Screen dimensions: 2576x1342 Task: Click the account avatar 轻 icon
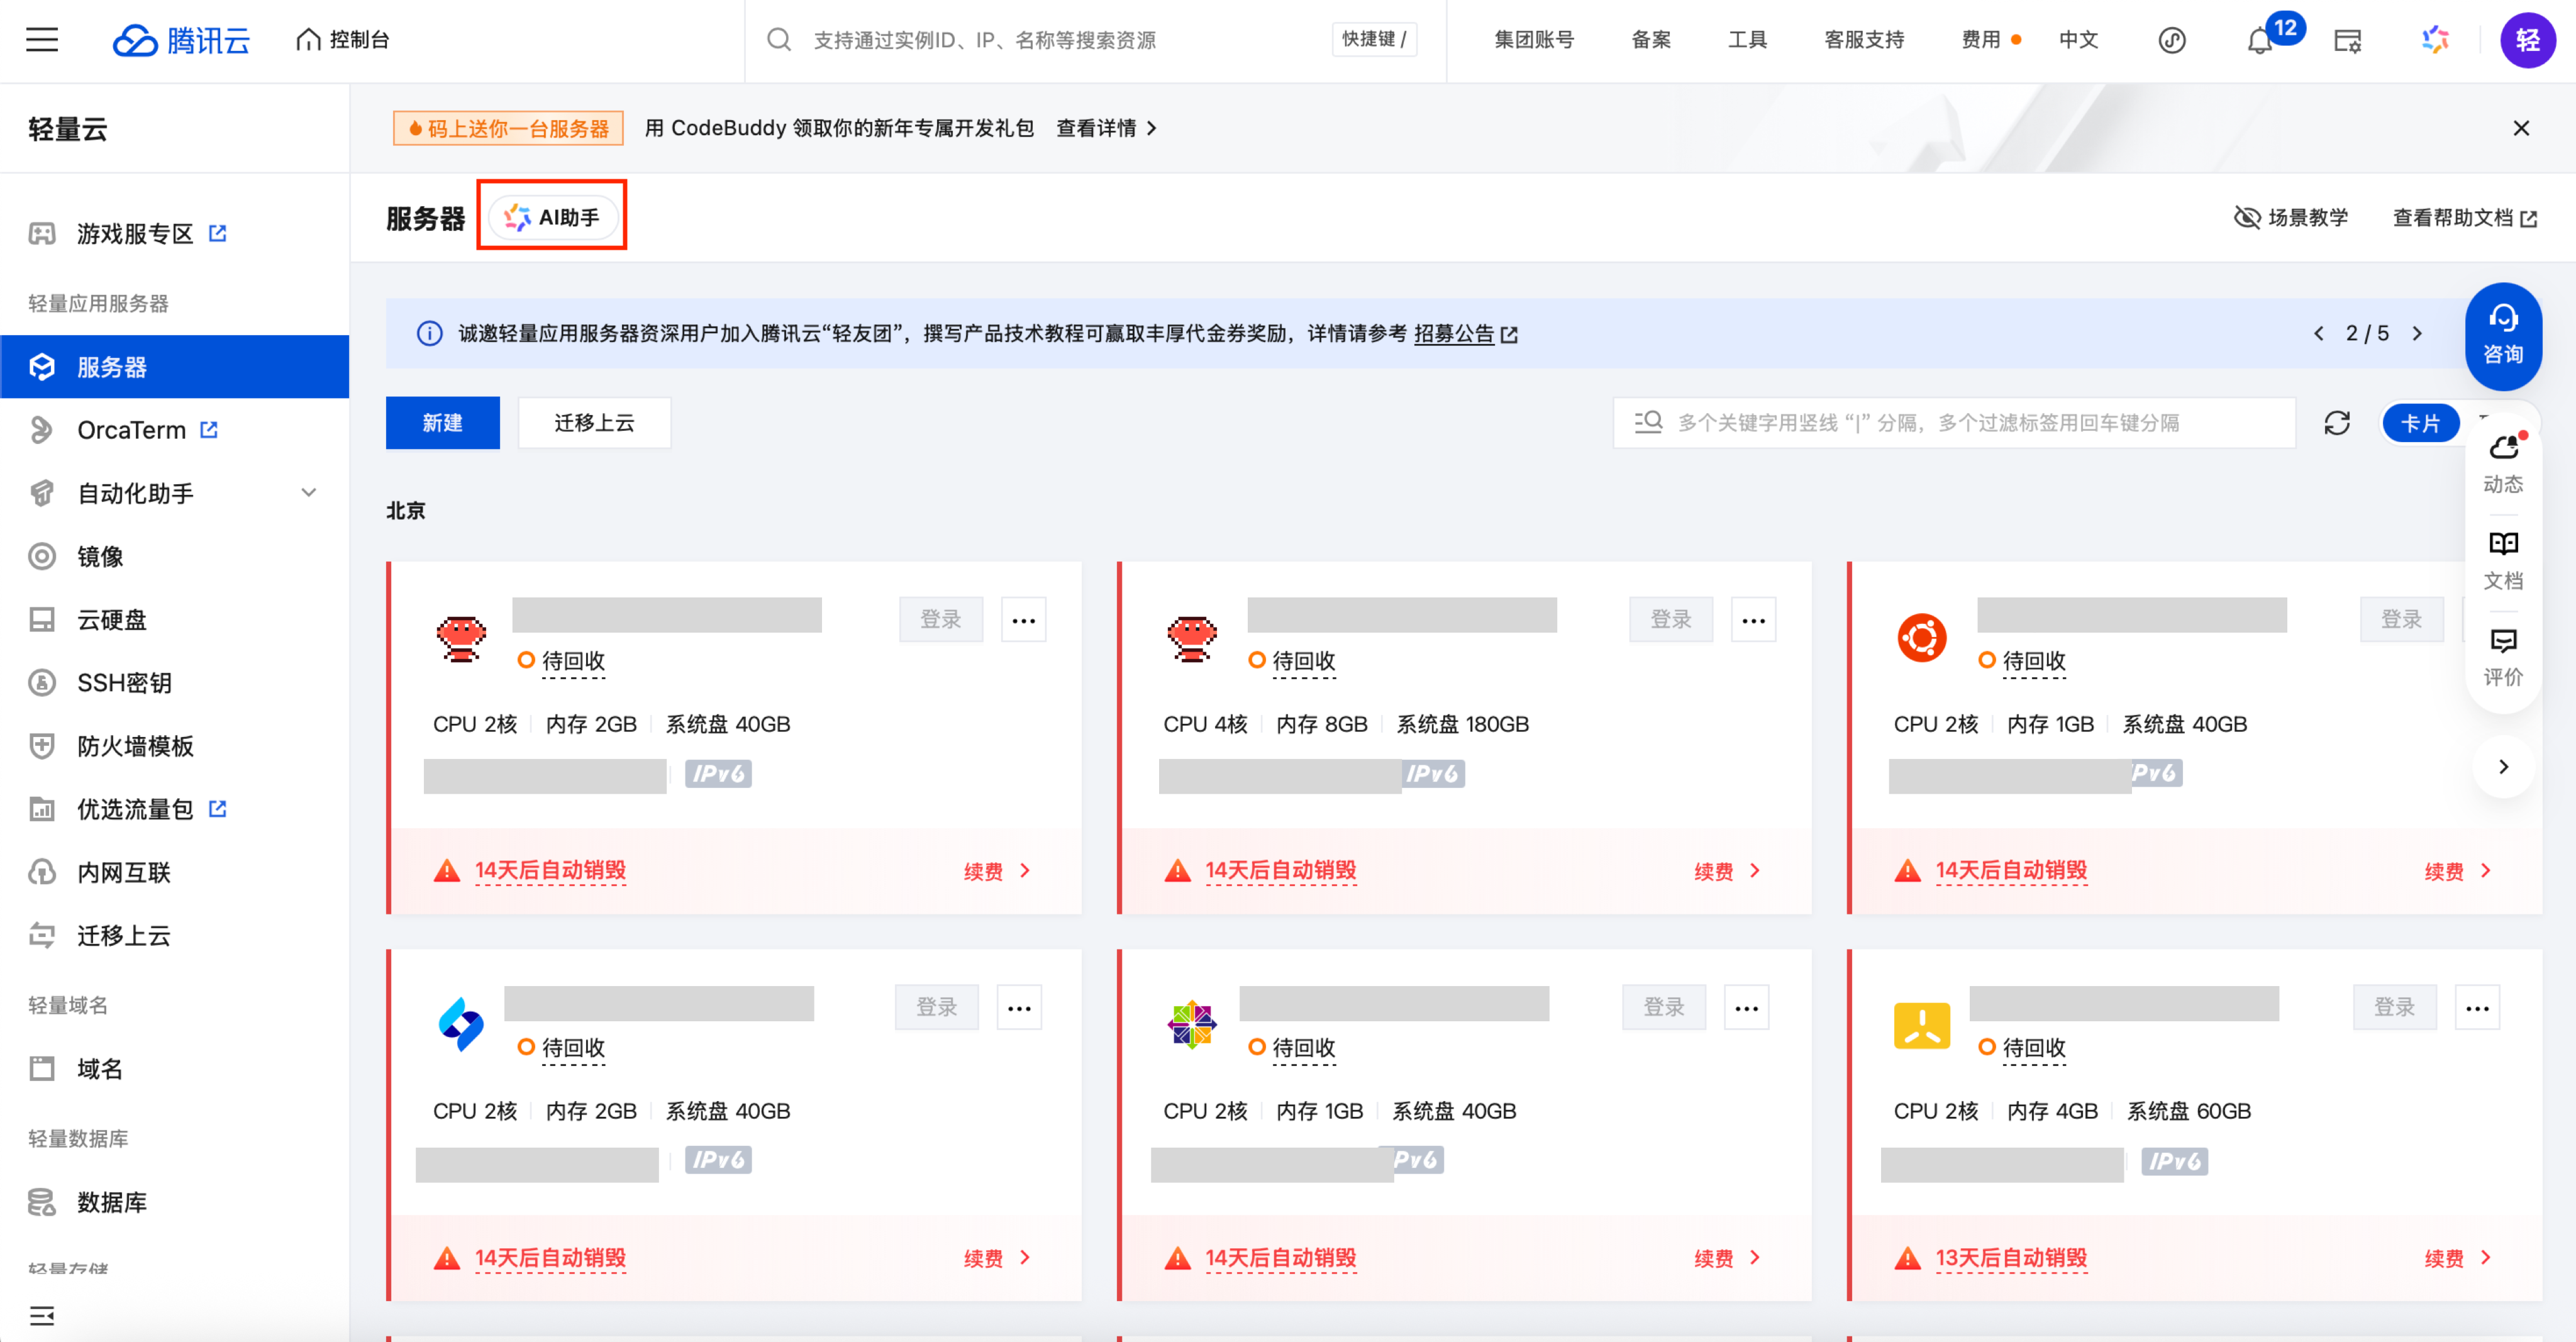pos(2527,40)
